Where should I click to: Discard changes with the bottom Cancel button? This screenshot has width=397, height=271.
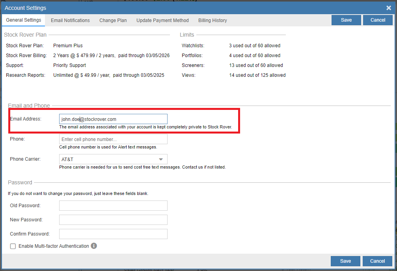[x=377, y=261]
